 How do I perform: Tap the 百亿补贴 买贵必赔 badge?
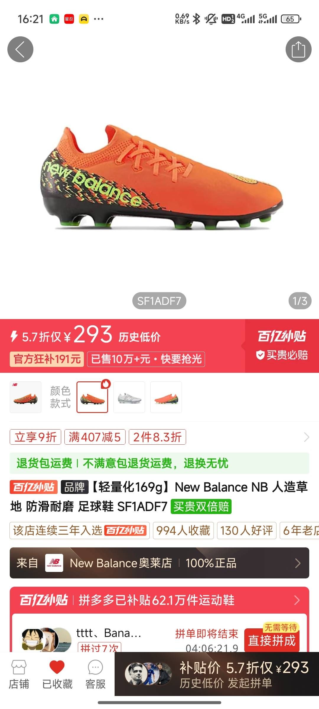pos(282,346)
